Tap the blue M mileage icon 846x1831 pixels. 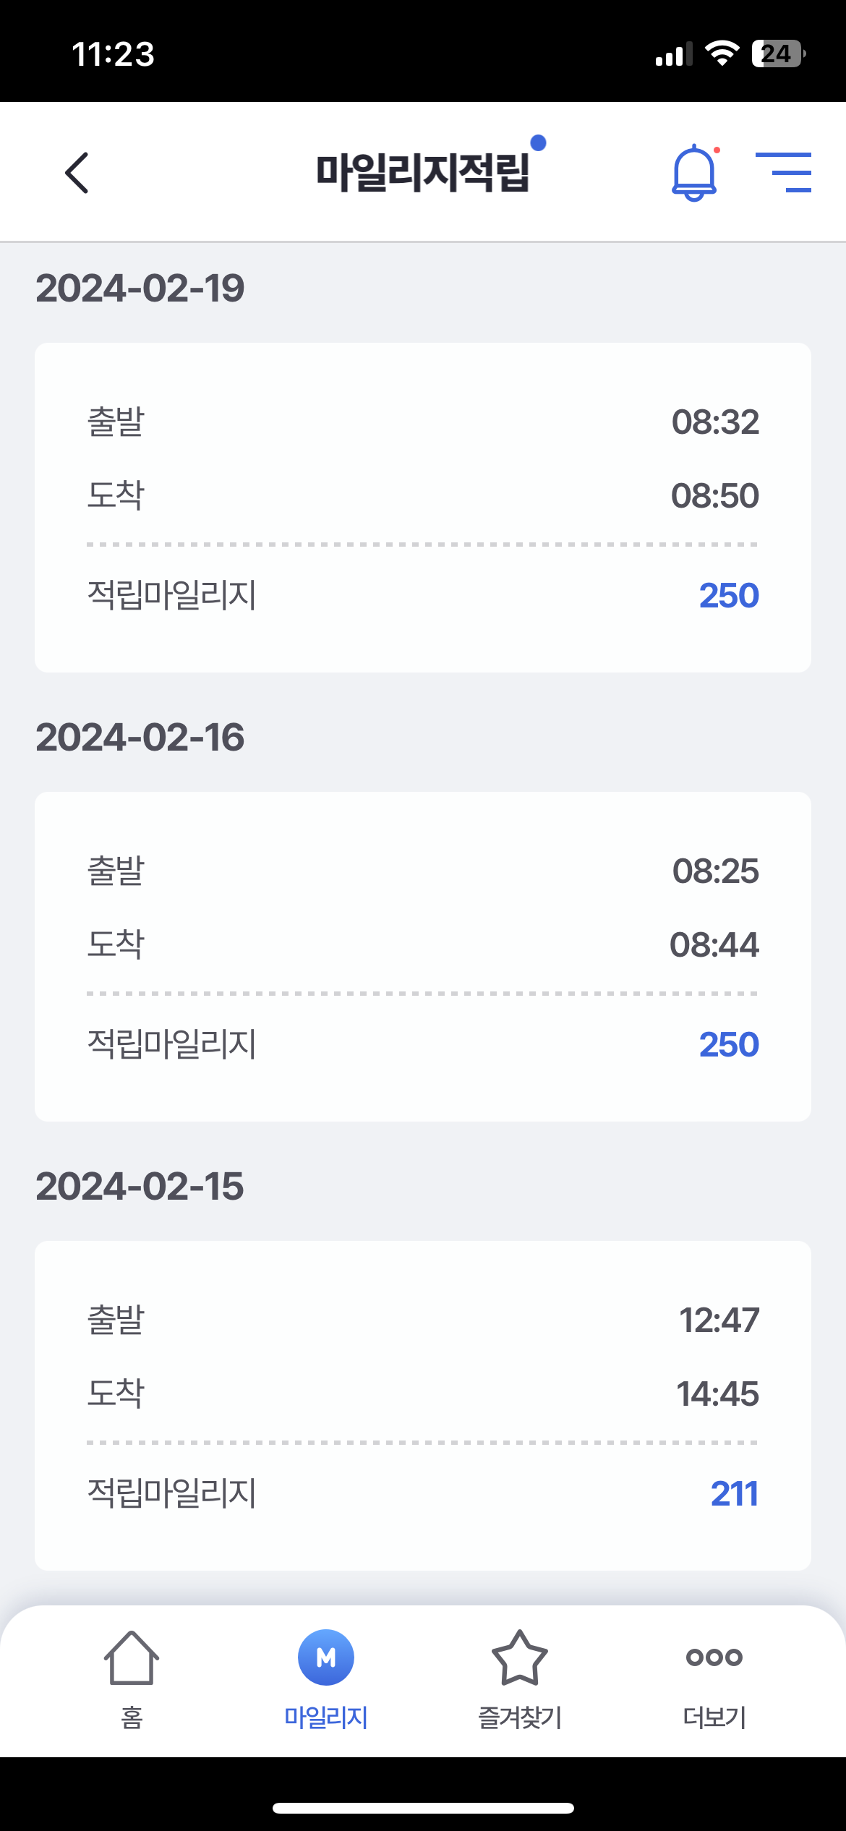pos(326,1657)
